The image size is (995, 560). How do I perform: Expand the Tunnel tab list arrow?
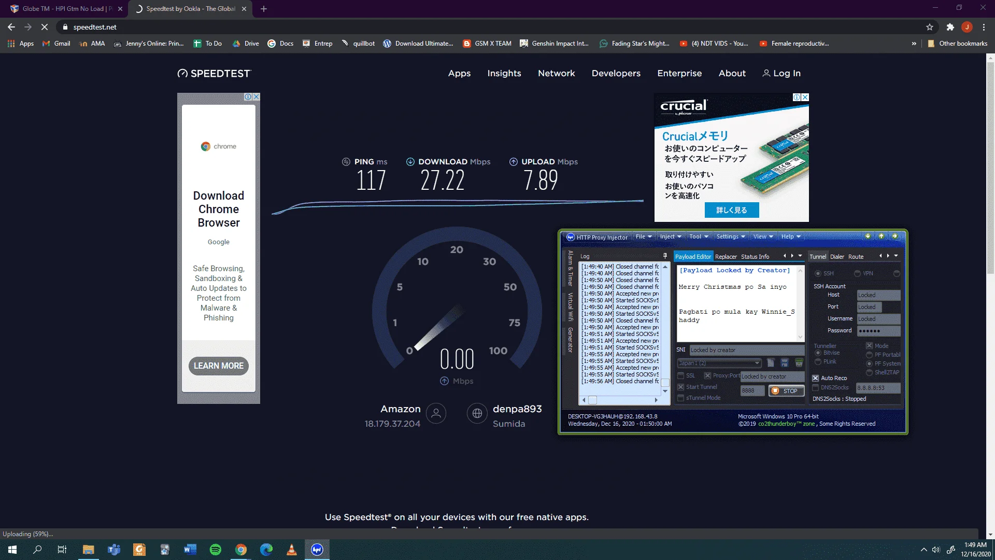tap(896, 256)
